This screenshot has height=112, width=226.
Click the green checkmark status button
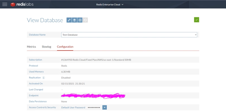pyautogui.click(x=196, y=20)
